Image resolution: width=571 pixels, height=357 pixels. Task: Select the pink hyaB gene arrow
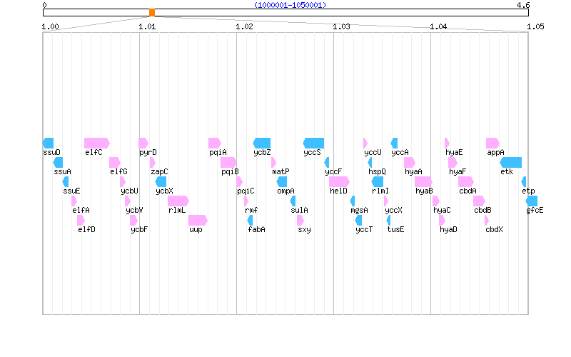tap(423, 181)
